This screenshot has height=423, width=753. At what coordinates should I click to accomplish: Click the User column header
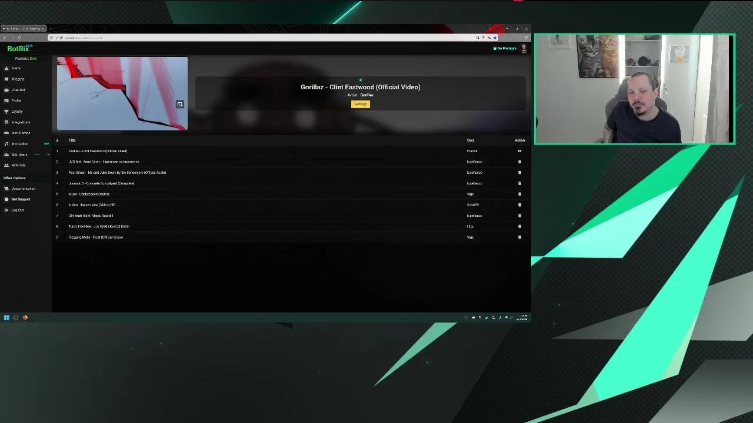(471, 140)
